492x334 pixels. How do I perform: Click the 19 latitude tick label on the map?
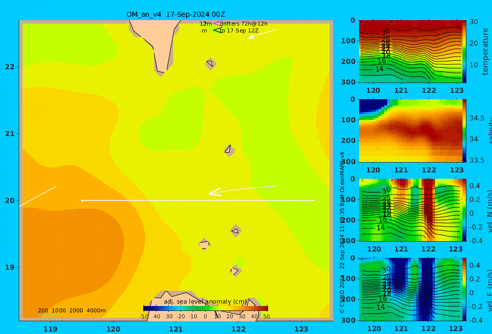(10, 267)
